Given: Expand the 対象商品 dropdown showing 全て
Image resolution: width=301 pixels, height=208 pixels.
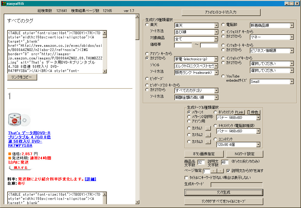Looking at the screenshot, I should (x=196, y=39).
